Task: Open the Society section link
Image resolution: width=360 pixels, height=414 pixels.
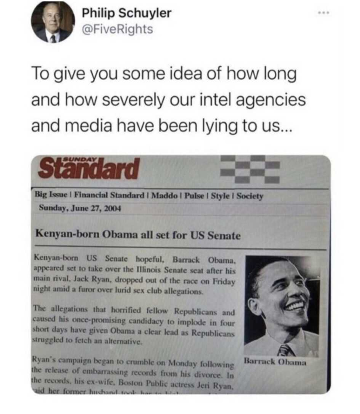Action: pos(250,196)
